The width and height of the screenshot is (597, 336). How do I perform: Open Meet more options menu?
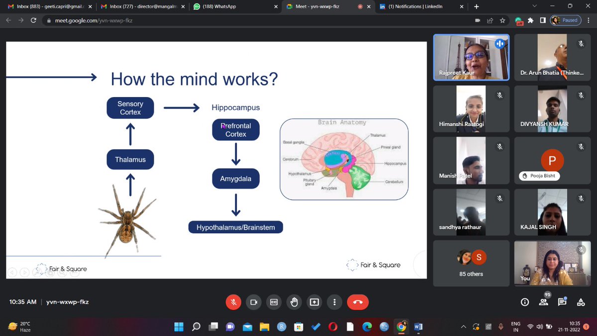[x=335, y=302]
